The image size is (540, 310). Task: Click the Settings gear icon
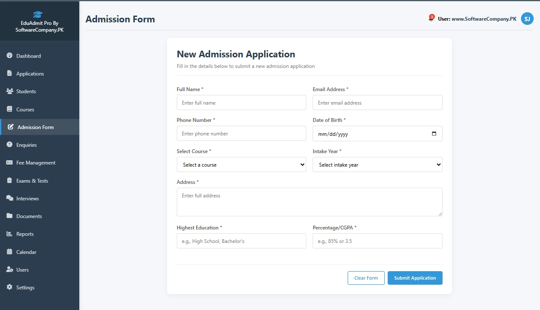pos(9,287)
